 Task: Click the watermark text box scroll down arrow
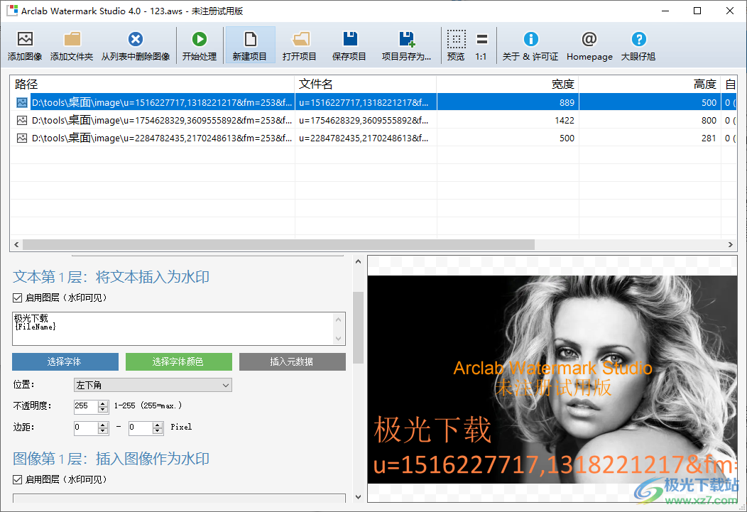tap(338, 339)
